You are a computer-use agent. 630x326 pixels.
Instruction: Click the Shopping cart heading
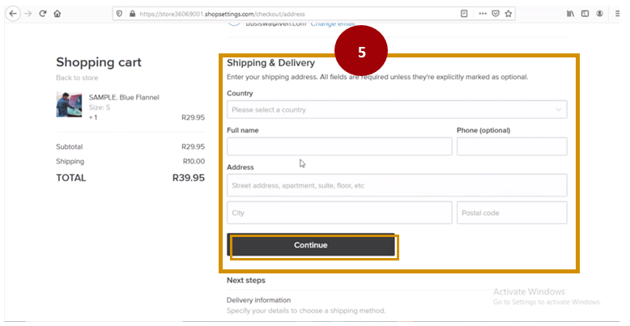(x=99, y=62)
